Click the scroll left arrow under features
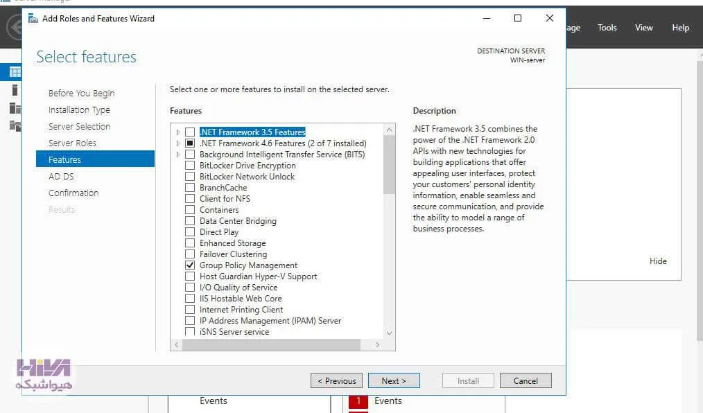This screenshot has height=413, width=703. point(176,344)
